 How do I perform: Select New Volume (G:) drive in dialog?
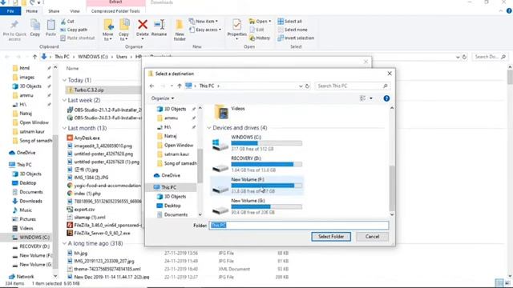click(x=256, y=206)
